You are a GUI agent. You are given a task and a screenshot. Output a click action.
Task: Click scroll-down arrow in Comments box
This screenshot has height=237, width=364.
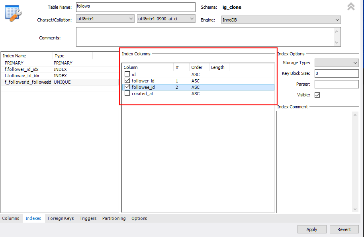[x=337, y=43]
